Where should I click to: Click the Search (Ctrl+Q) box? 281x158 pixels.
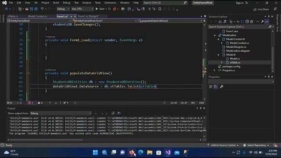coord(165,3)
